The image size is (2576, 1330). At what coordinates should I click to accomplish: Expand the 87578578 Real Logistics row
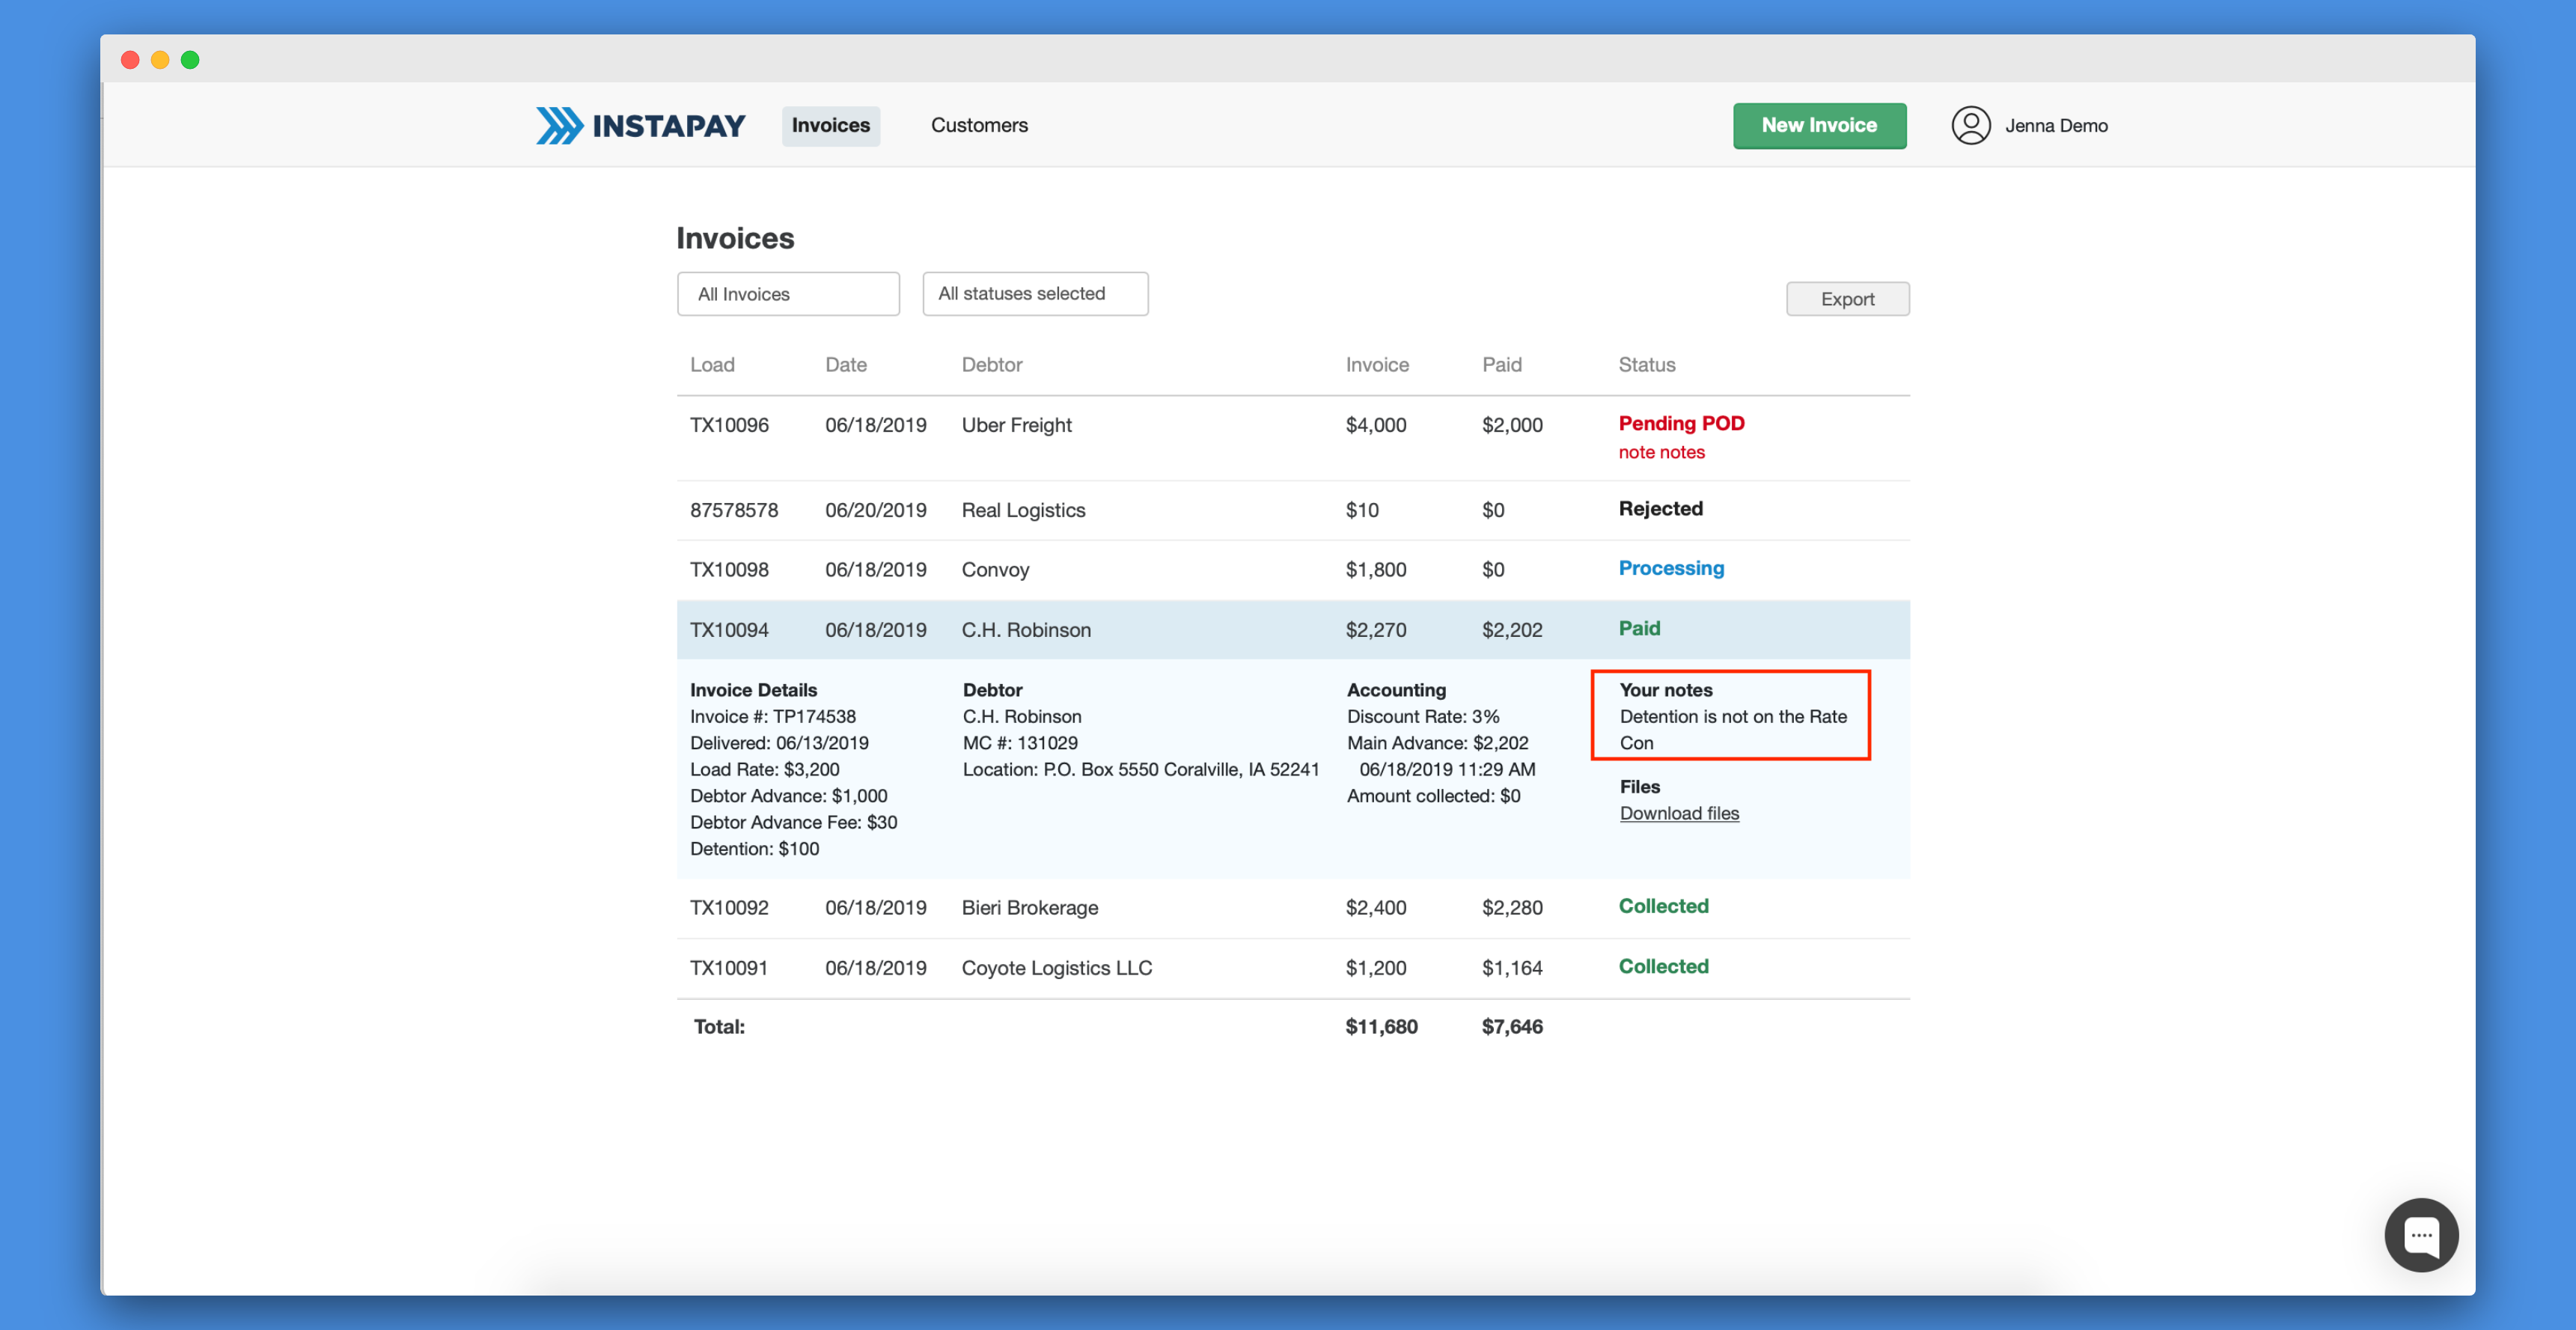[x=1293, y=510]
